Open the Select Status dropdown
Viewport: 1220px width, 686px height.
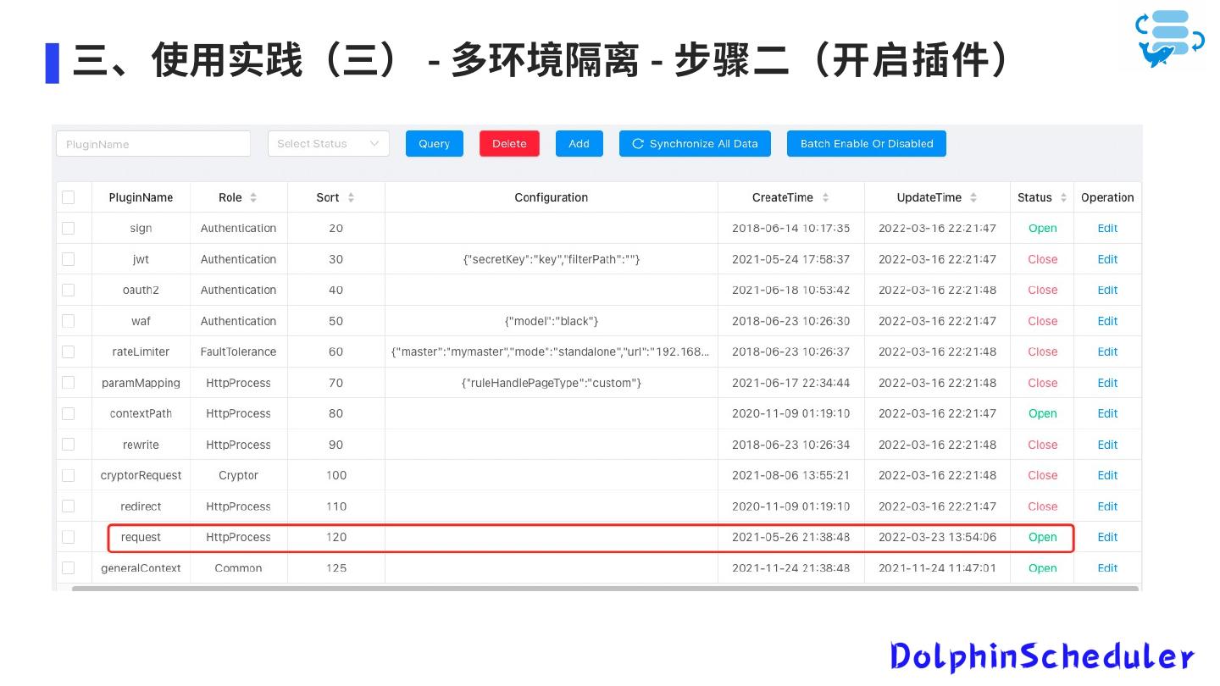pyautogui.click(x=328, y=144)
